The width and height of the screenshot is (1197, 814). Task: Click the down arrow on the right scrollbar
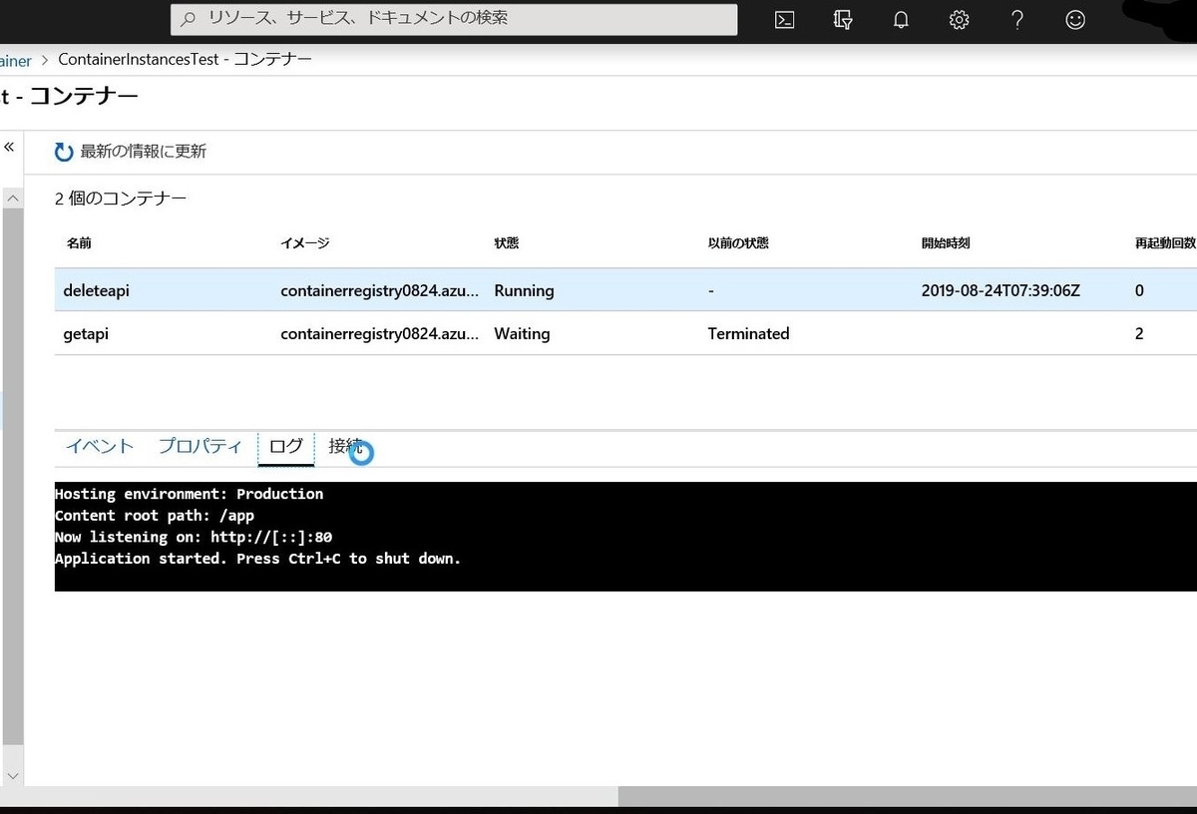click(x=11, y=775)
